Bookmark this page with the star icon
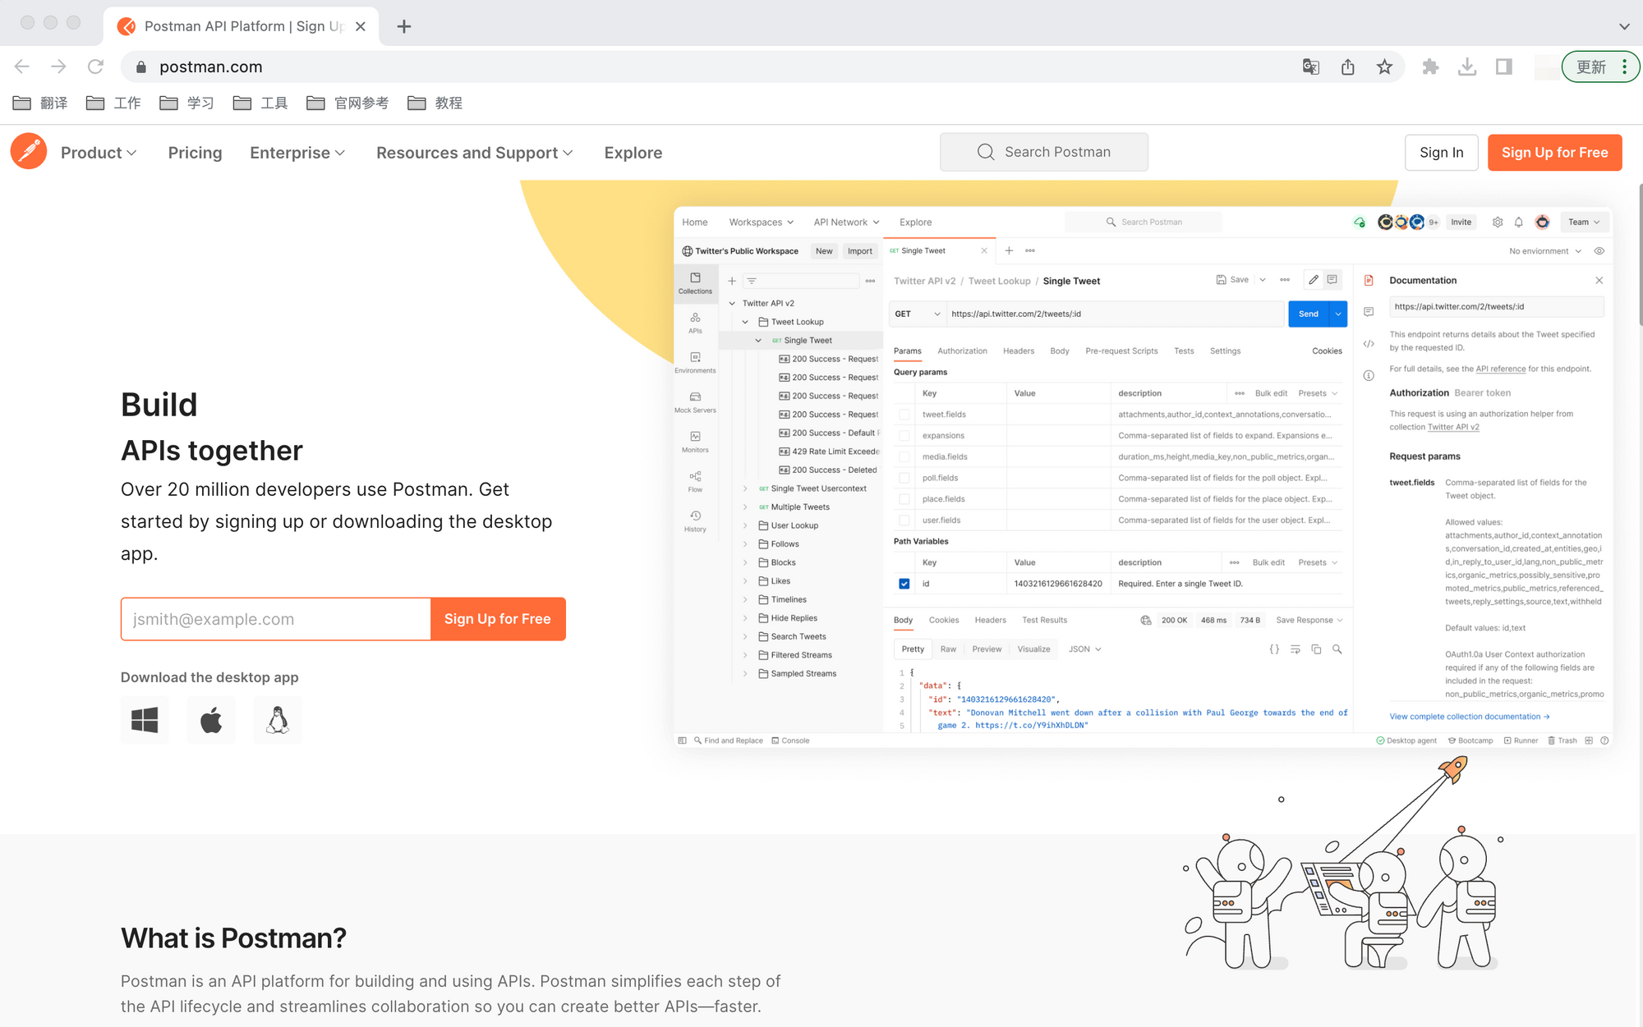This screenshot has width=1643, height=1027. pyautogui.click(x=1385, y=66)
